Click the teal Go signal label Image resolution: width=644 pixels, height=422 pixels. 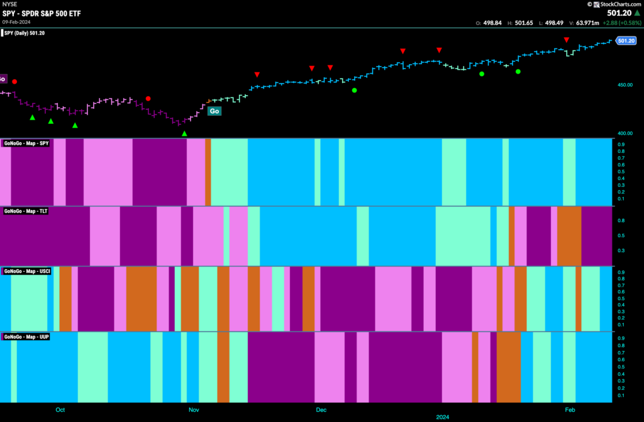[x=214, y=111]
